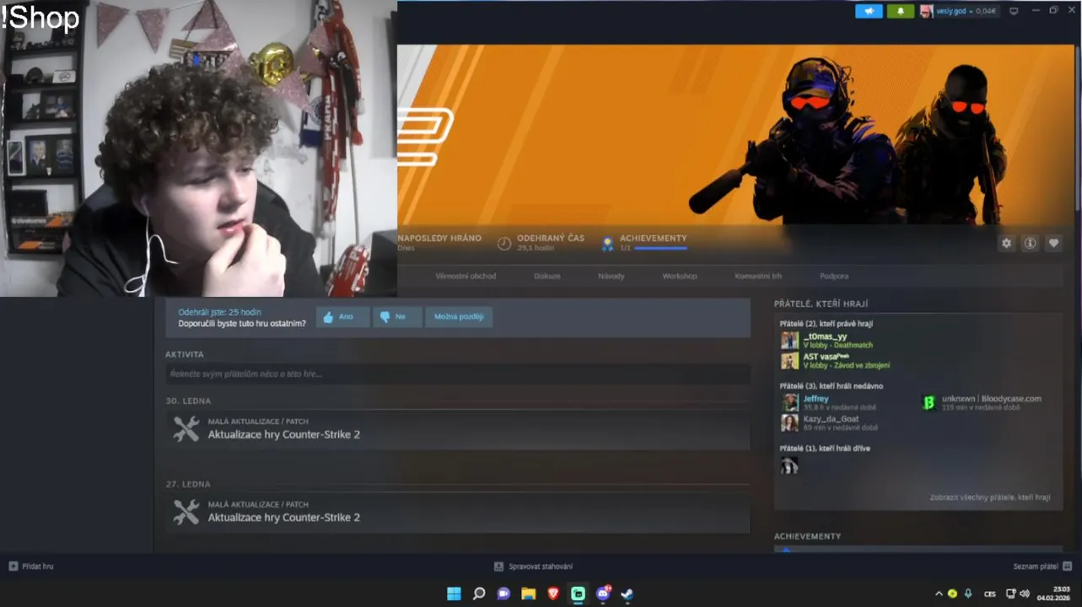This screenshot has height=607, width=1082.
Task: Open the purple video chat taskbar app
Action: (x=503, y=594)
